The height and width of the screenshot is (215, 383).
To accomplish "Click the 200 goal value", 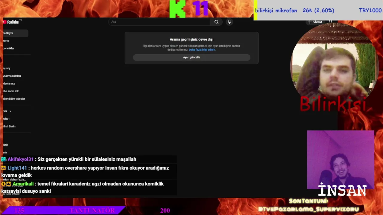I will (x=165, y=211).
